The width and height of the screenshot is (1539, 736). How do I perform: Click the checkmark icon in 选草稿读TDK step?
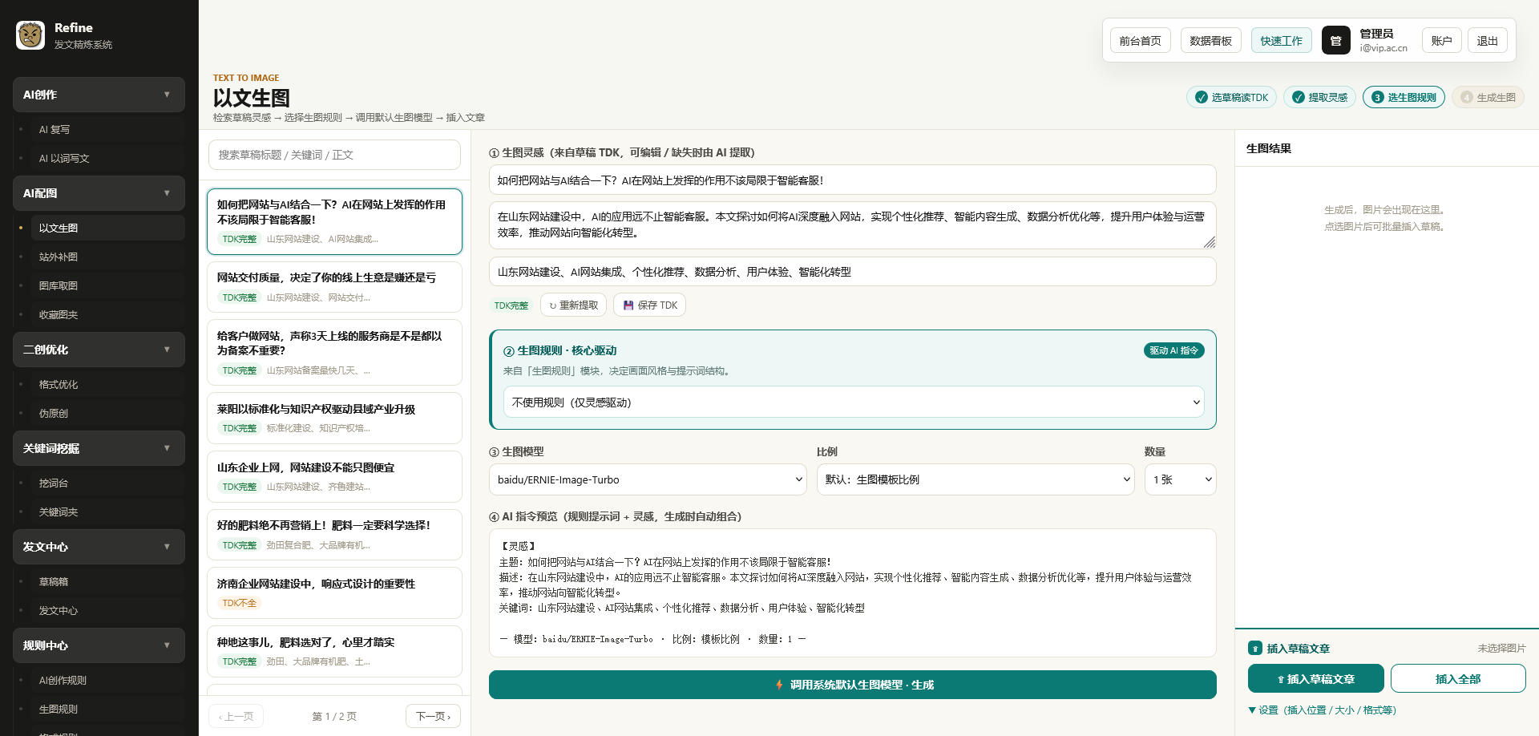tap(1201, 97)
